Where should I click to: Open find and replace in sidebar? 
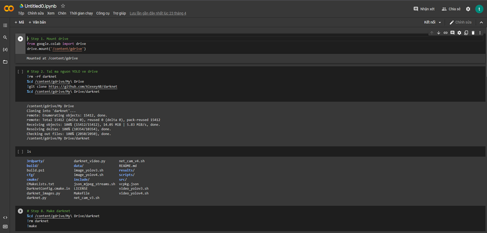coord(5,37)
